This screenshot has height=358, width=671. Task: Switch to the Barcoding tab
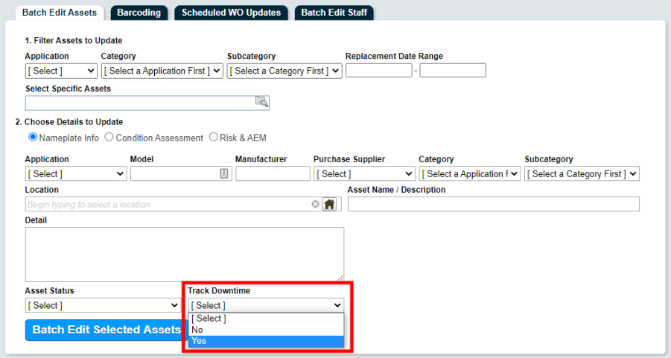coord(139,13)
